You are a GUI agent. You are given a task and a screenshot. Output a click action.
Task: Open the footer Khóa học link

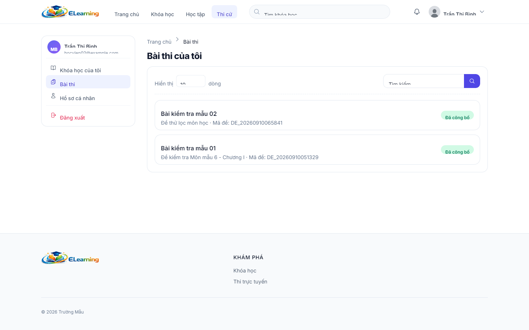tap(245, 271)
